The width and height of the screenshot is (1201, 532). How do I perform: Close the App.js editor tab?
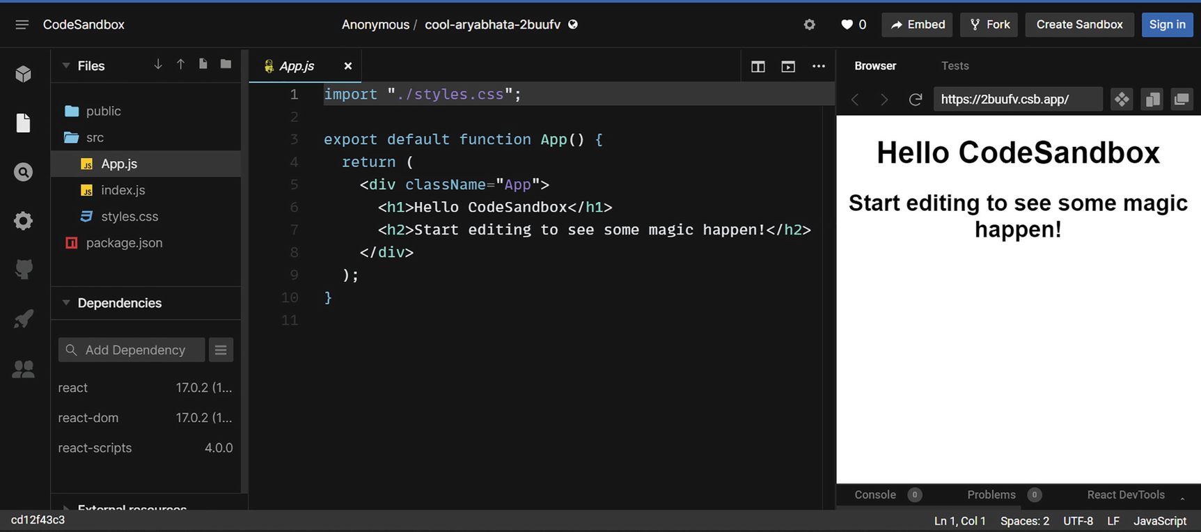[348, 66]
